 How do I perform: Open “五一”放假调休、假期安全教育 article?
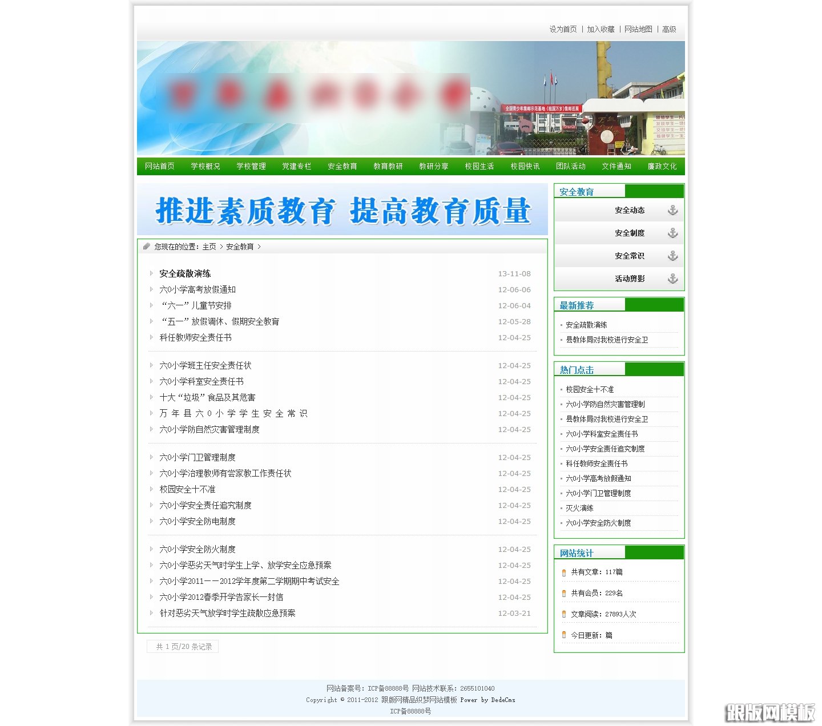click(x=220, y=321)
